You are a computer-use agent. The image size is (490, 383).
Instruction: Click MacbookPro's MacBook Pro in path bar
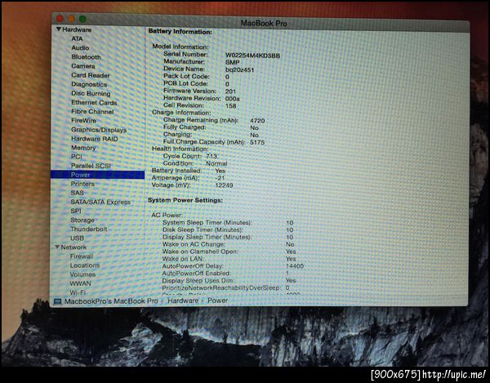tap(111, 301)
